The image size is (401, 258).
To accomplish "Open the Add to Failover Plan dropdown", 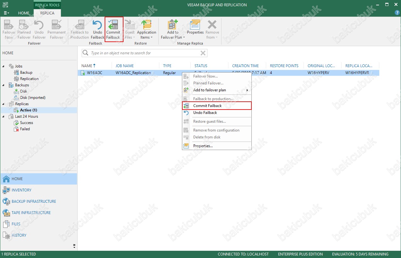I will (173, 30).
